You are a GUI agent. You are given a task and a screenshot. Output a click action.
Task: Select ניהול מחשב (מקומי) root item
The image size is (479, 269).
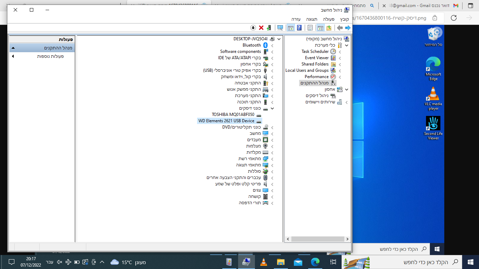(324, 39)
